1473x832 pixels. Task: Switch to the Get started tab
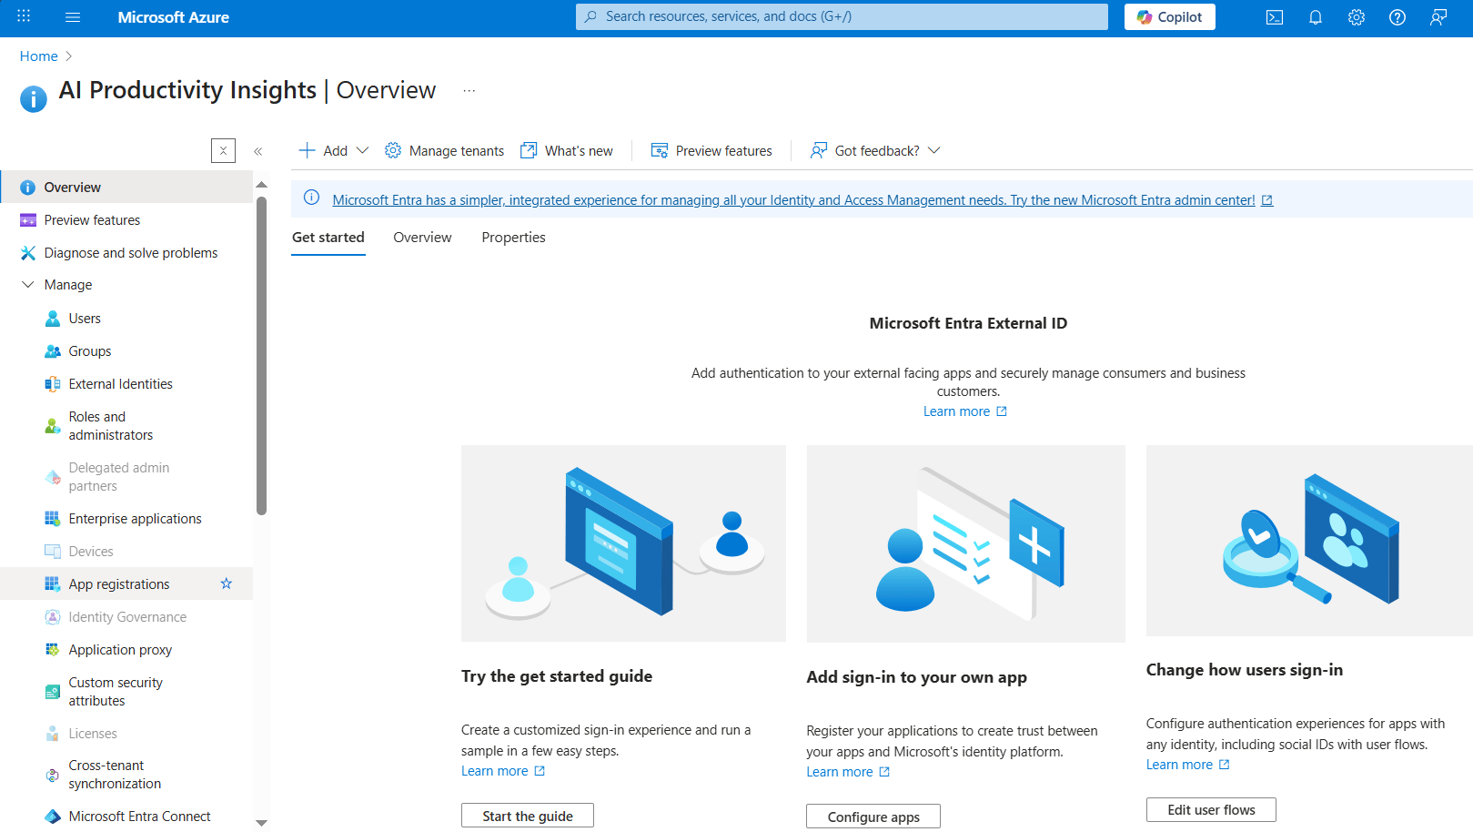click(x=328, y=238)
